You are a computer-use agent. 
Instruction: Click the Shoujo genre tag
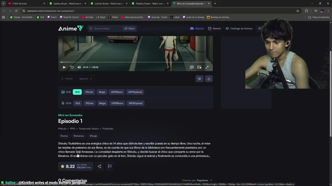[93, 136]
